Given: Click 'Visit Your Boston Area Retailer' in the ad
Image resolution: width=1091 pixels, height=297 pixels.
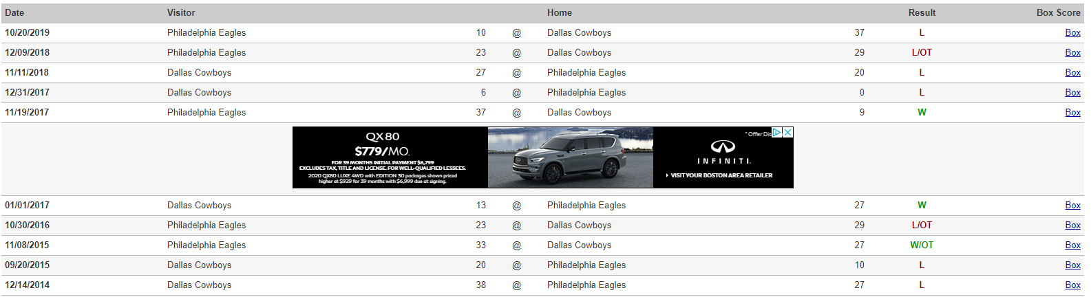Looking at the screenshot, I should (720, 175).
